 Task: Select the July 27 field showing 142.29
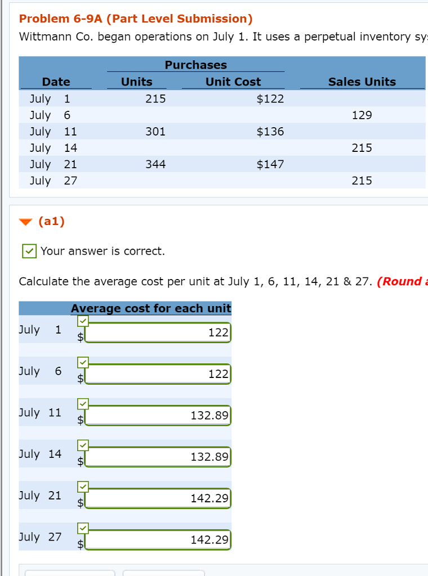click(x=158, y=539)
